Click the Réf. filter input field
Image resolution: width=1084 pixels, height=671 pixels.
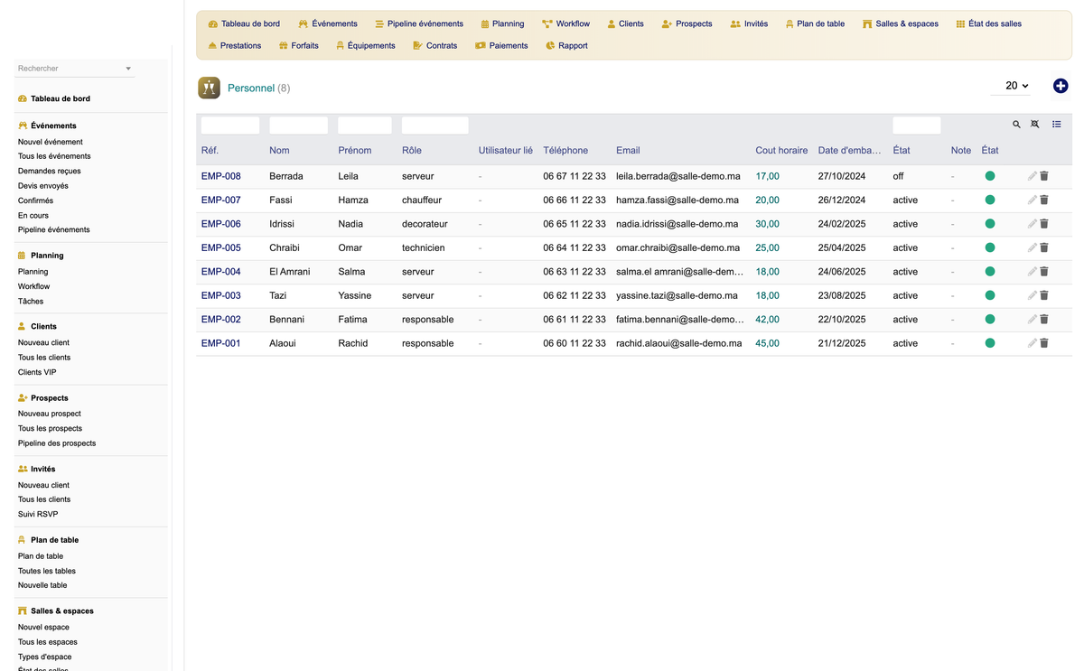click(x=230, y=126)
